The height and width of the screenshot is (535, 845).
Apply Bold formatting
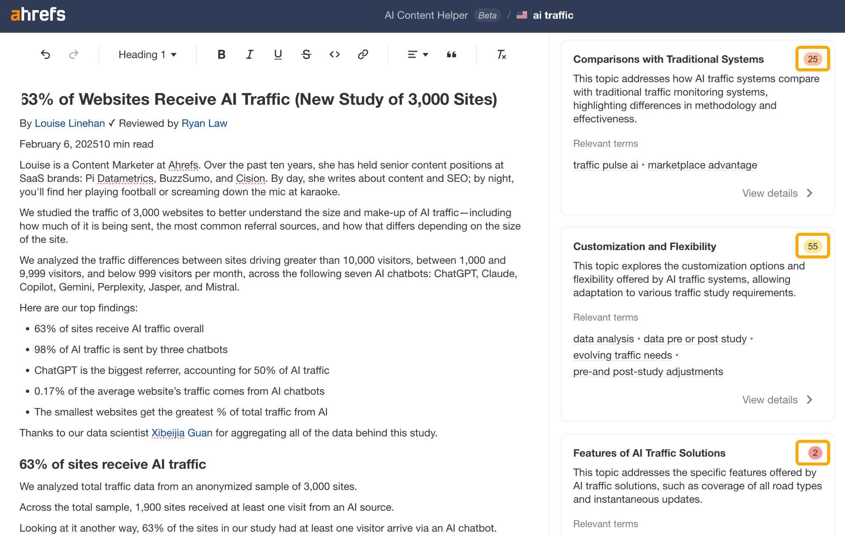pos(221,54)
